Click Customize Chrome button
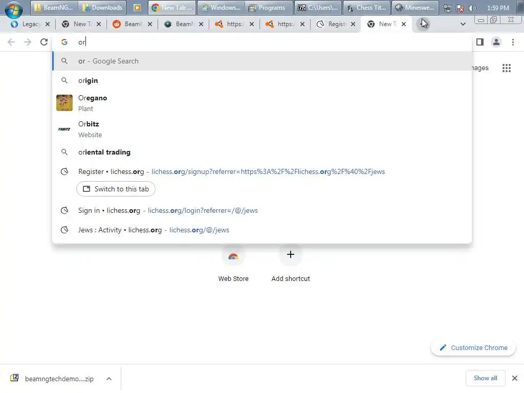Image resolution: width=524 pixels, height=393 pixels. coord(473,347)
